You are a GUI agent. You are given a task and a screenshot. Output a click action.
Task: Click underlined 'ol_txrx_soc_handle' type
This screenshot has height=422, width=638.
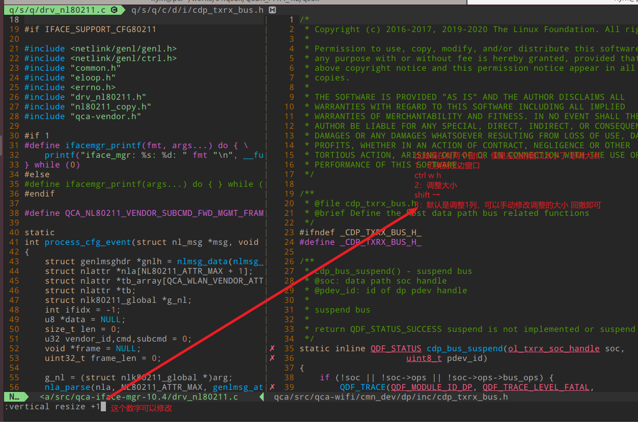(x=554, y=349)
